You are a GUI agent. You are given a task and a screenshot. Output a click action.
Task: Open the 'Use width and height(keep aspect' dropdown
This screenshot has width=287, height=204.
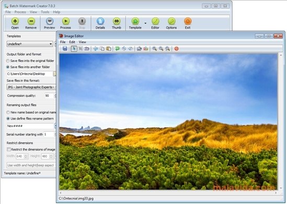31,165
